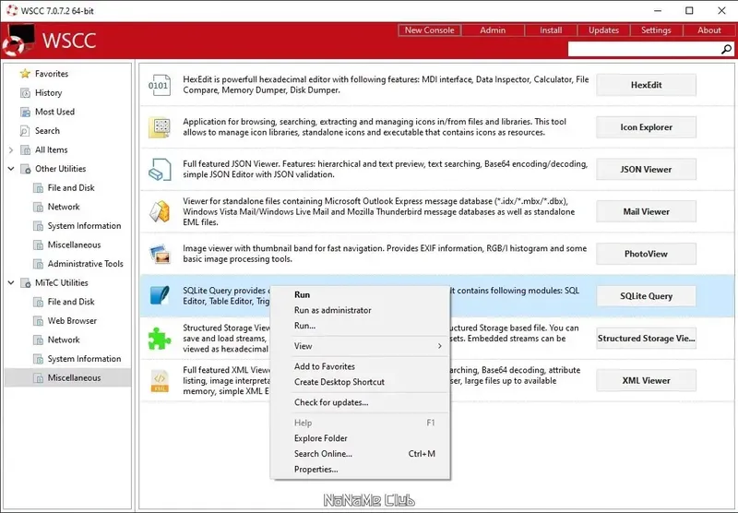This screenshot has height=513, width=738.
Task: Choose Run from the context menu
Action: click(360, 294)
